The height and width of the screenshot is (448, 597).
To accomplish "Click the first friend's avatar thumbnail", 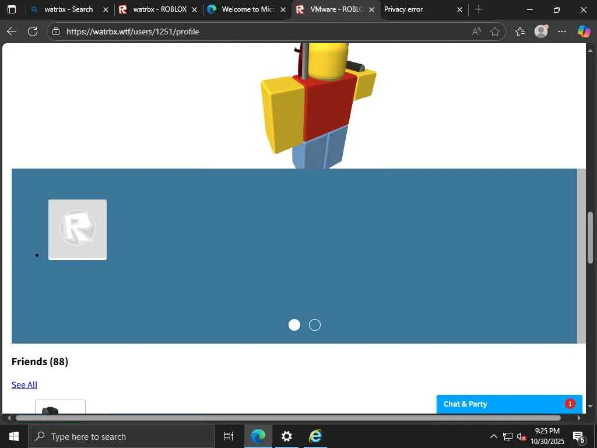I will pos(60,407).
